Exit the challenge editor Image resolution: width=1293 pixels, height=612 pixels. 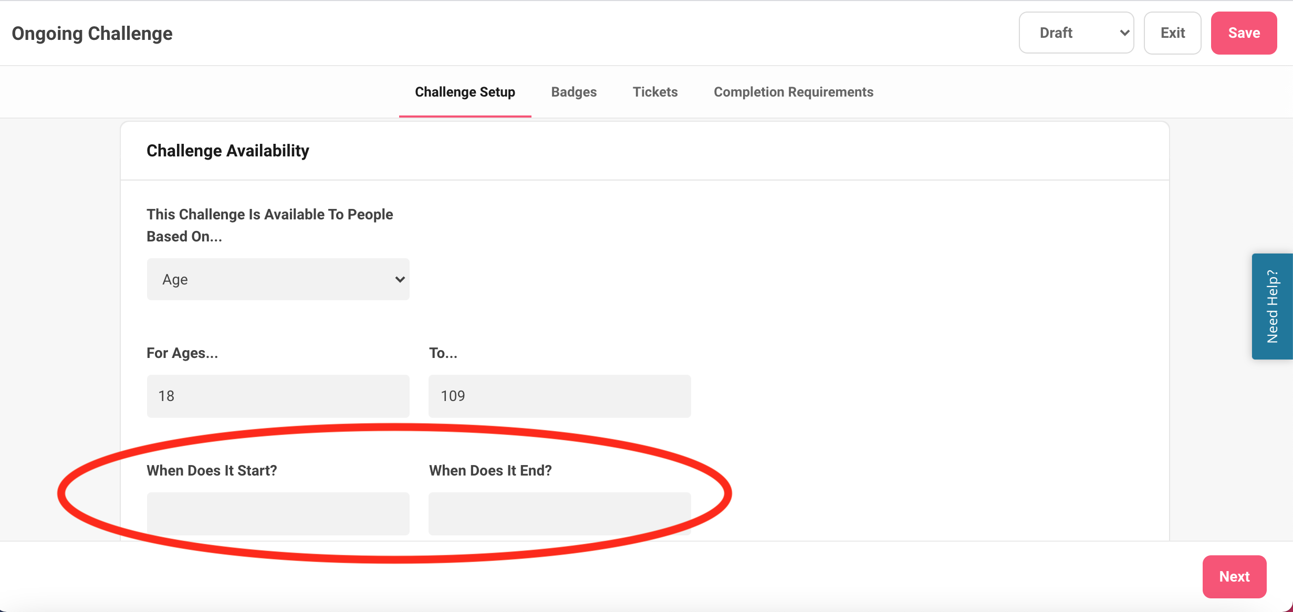coord(1172,33)
